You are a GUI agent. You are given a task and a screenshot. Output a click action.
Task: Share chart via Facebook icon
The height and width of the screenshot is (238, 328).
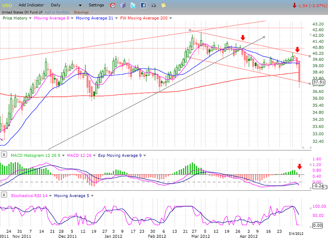pos(143,5)
